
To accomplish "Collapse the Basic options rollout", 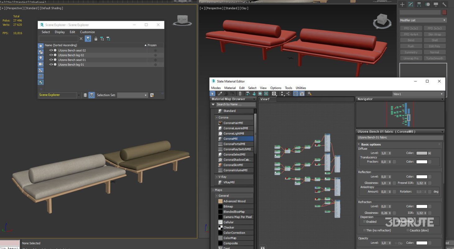I will 359,144.
